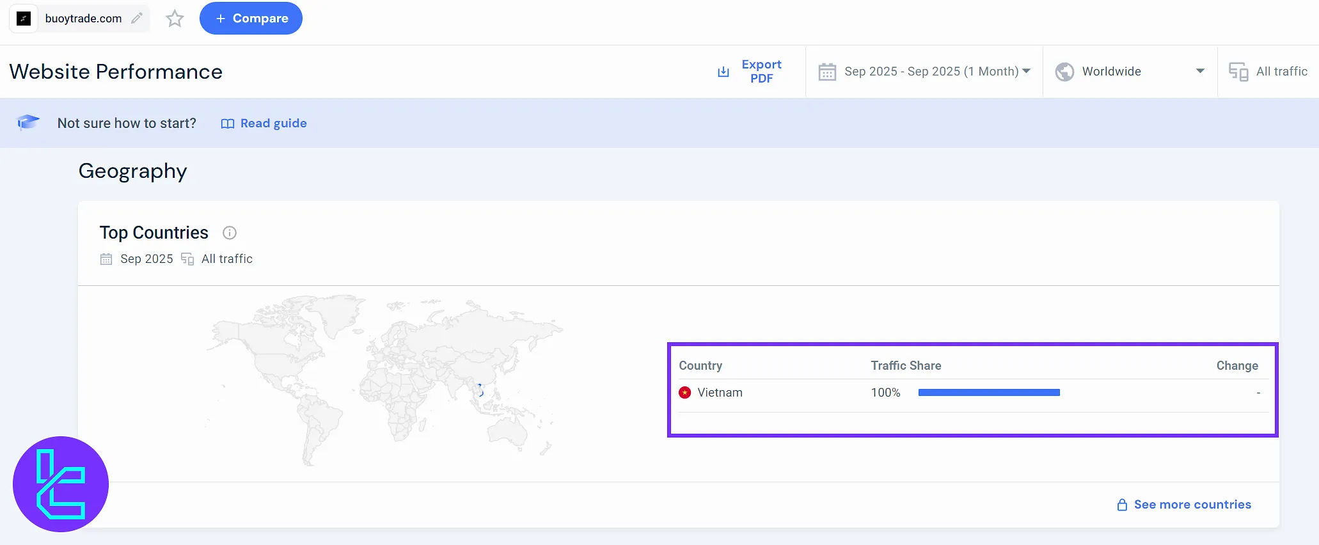Click the pencil edit icon beside buoytrade.com

pos(136,19)
